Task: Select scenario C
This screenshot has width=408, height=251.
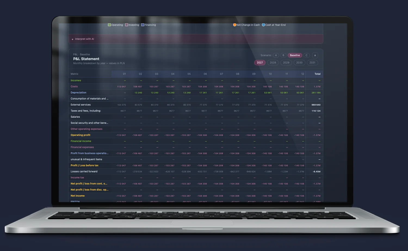Action: coord(307,55)
